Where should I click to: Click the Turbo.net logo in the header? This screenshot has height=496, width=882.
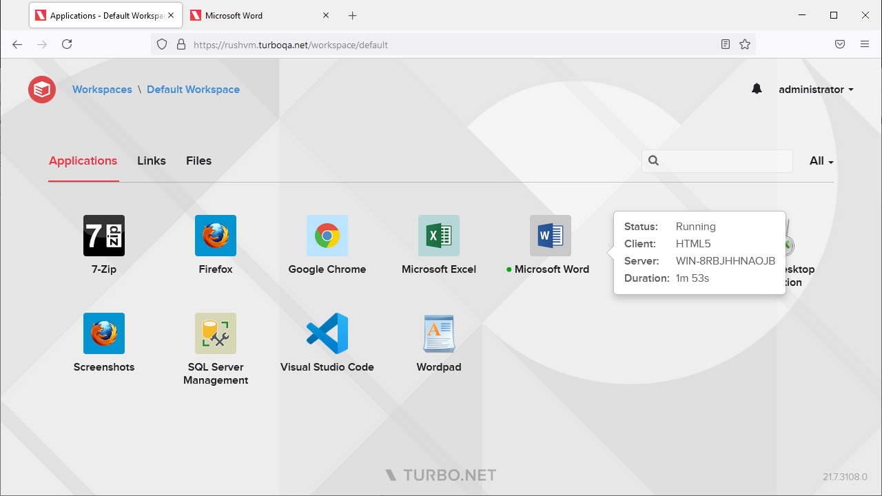coord(41,89)
